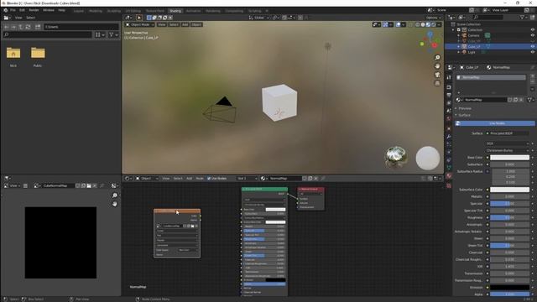Open the Tool properties tab icon
The image size is (537, 302).
click(449, 78)
